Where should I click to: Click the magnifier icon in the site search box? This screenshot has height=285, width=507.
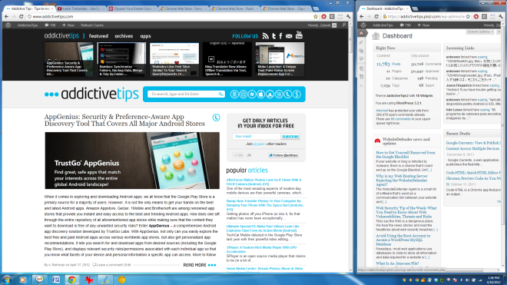click(220, 94)
